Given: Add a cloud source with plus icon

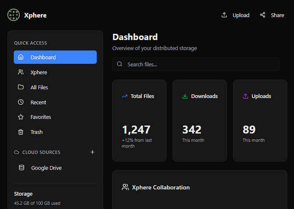Looking at the screenshot, I should pos(92,152).
